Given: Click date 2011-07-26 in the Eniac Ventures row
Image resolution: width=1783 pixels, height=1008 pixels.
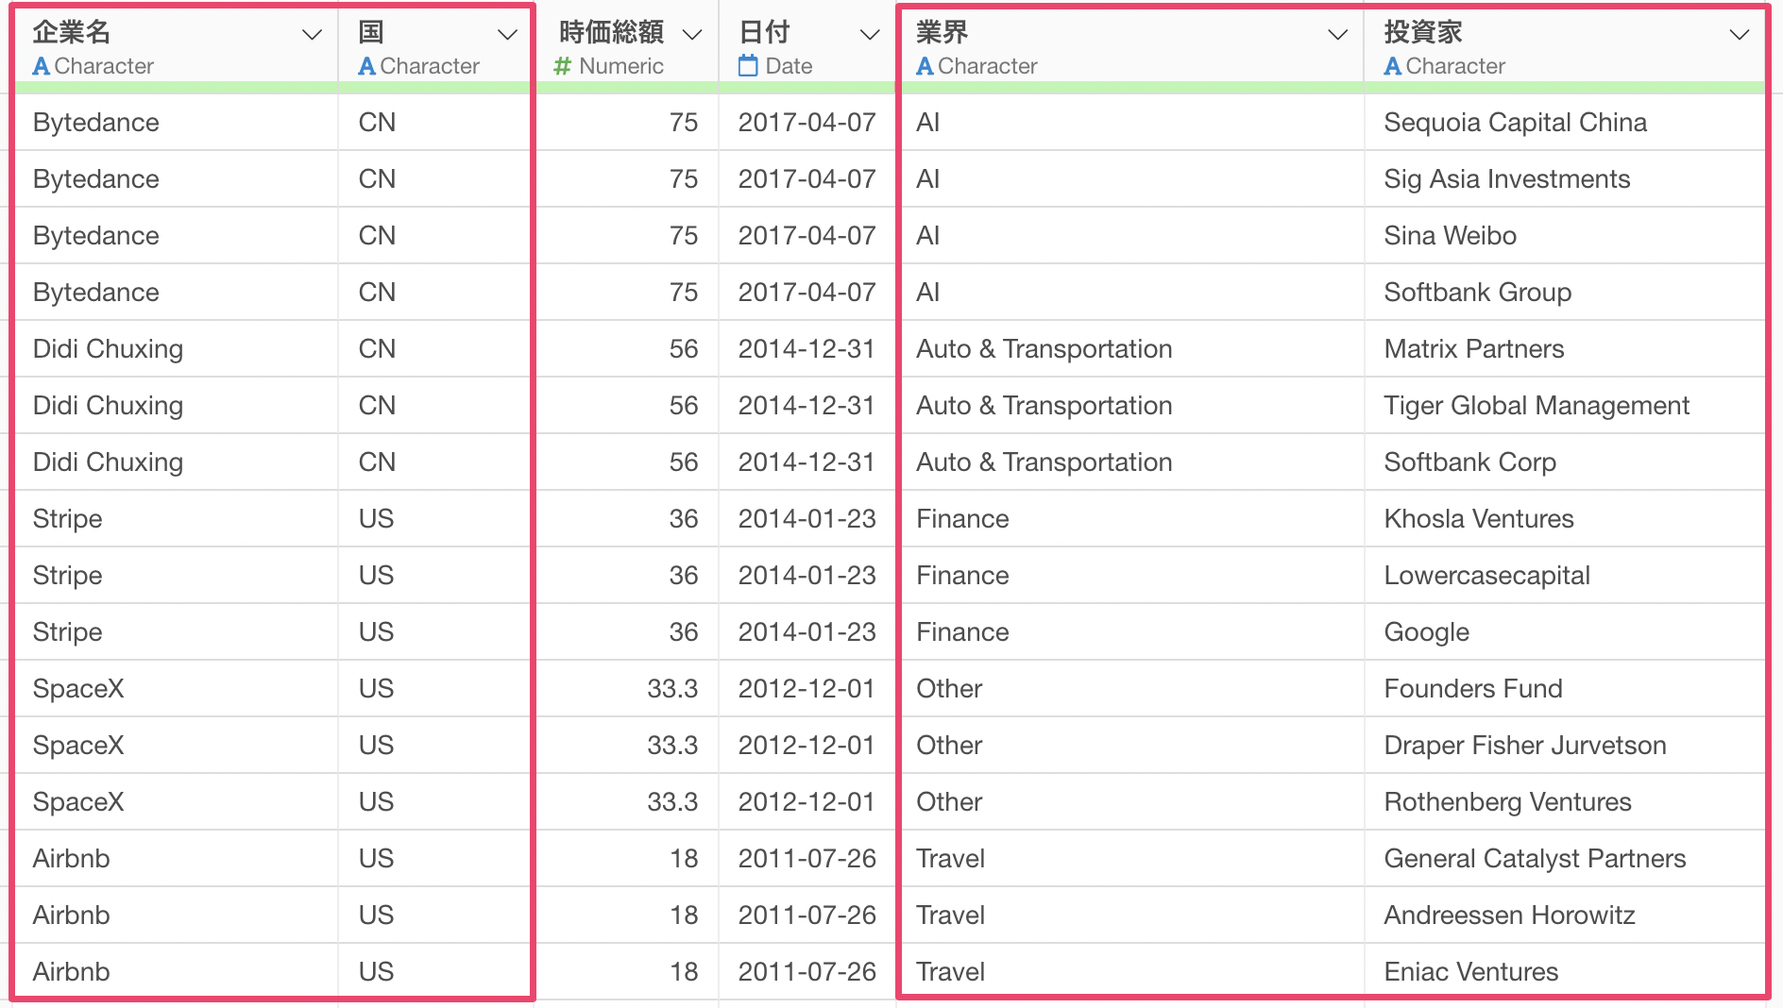Looking at the screenshot, I should click(x=807, y=972).
